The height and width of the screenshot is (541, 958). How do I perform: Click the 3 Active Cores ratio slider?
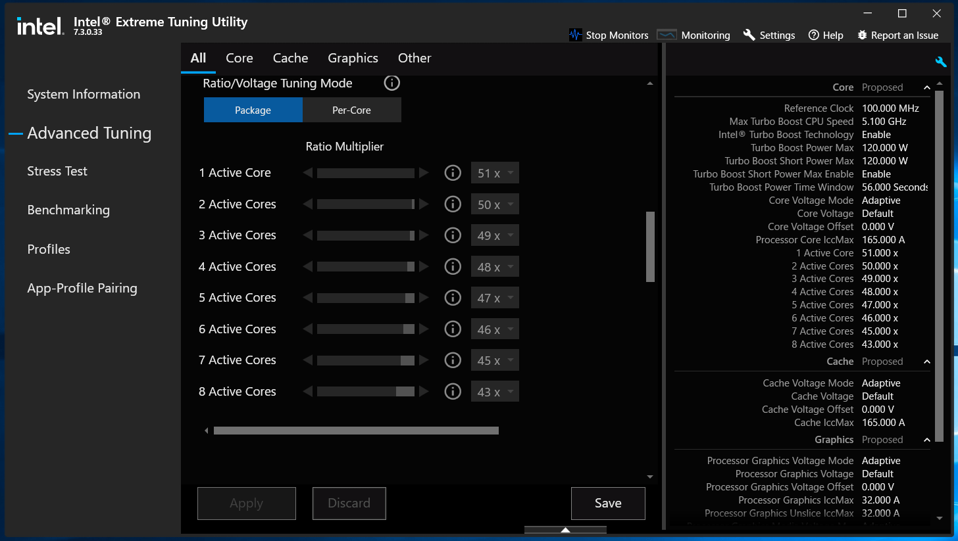tap(366, 235)
